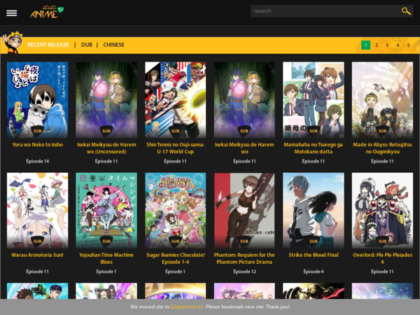Open Overlord: Ple Ple Pleiades thumbnail
This screenshot has height=315, width=420.
click(382, 211)
